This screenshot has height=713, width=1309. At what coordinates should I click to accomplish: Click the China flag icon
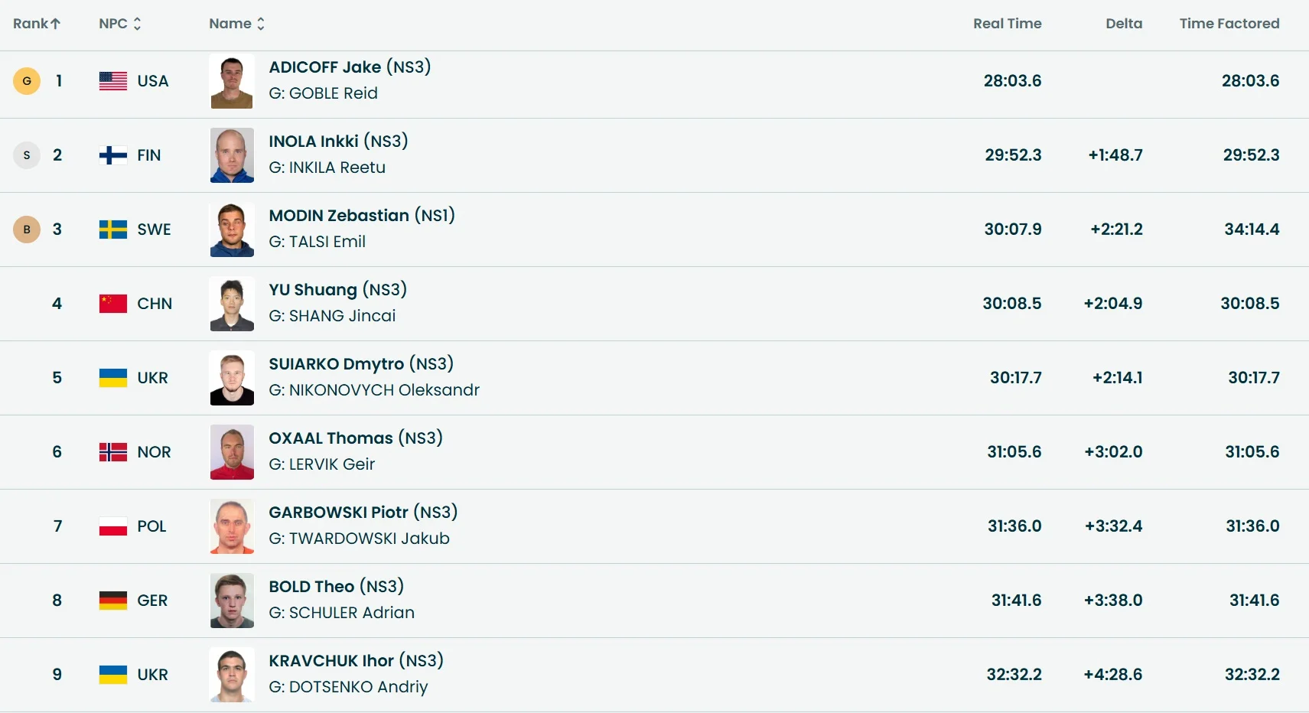click(x=113, y=304)
